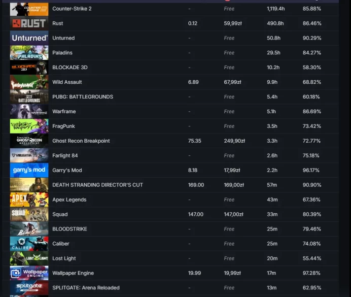Select the FragPunk title
Screen dimensions: 351x297
pyautogui.click(x=63, y=126)
